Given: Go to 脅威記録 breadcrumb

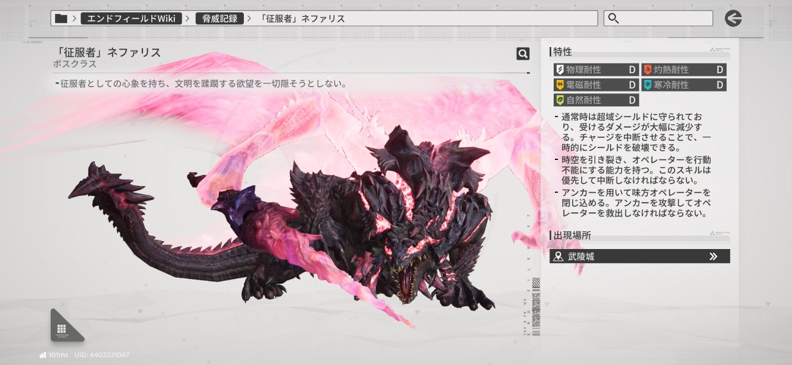Looking at the screenshot, I should 220,18.
